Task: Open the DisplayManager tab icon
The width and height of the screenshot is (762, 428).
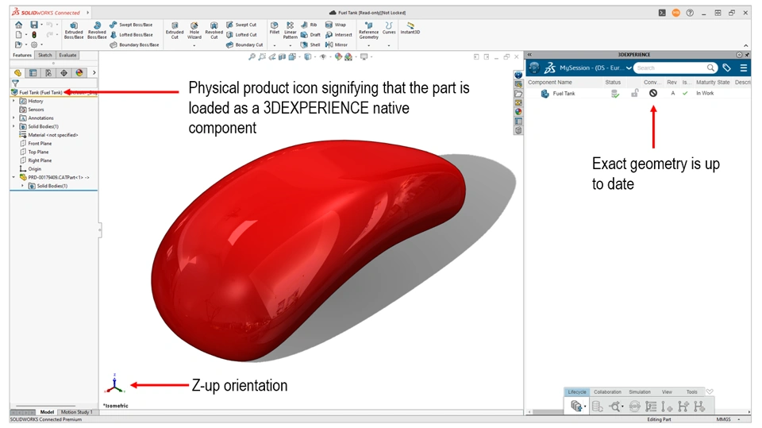Action: click(79, 73)
